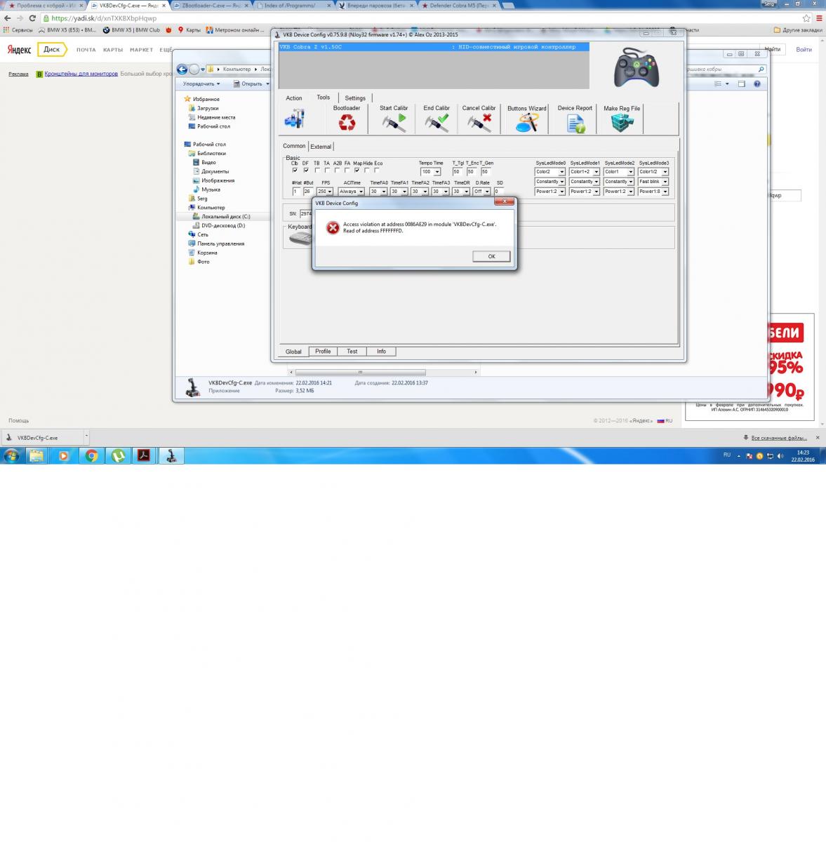Open Google Chrome from the taskbar
Viewport: 826px width, 842px height.
91,455
